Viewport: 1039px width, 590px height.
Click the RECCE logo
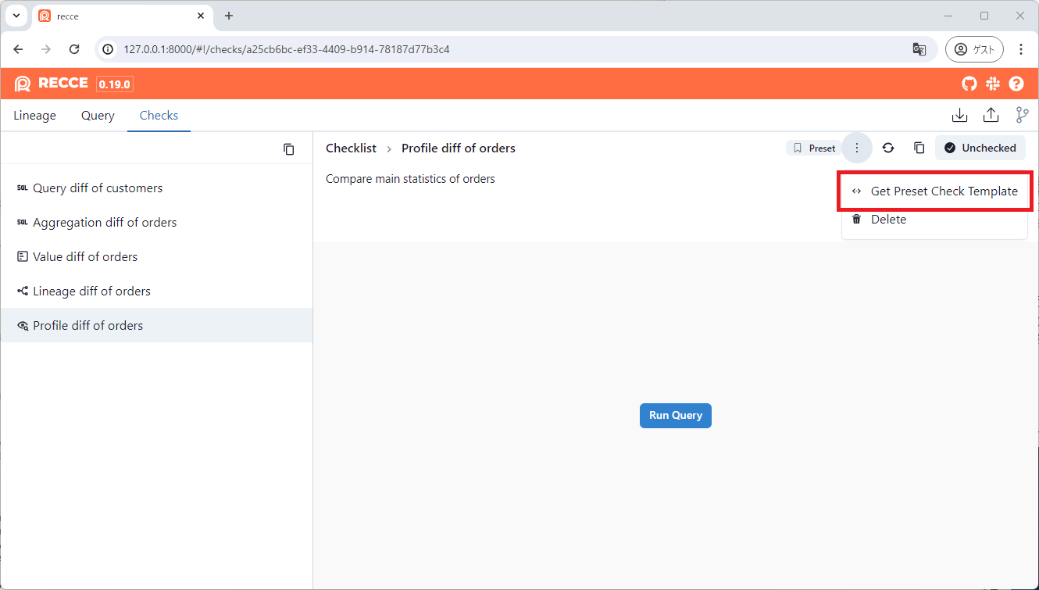pyautogui.click(x=51, y=84)
